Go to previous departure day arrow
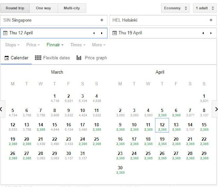218x187 pixels. pyautogui.click(x=94, y=33)
